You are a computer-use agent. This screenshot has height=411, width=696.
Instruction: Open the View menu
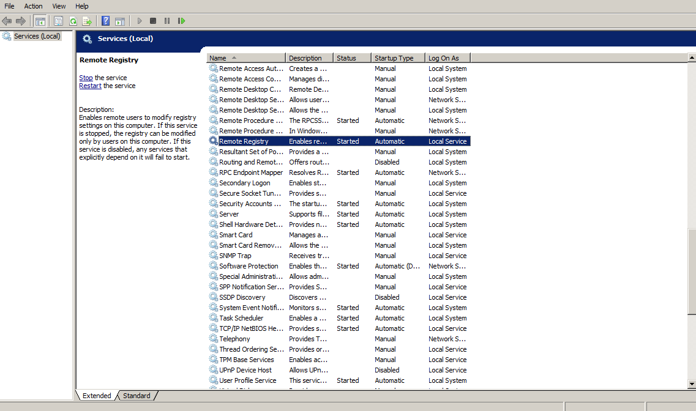point(58,6)
